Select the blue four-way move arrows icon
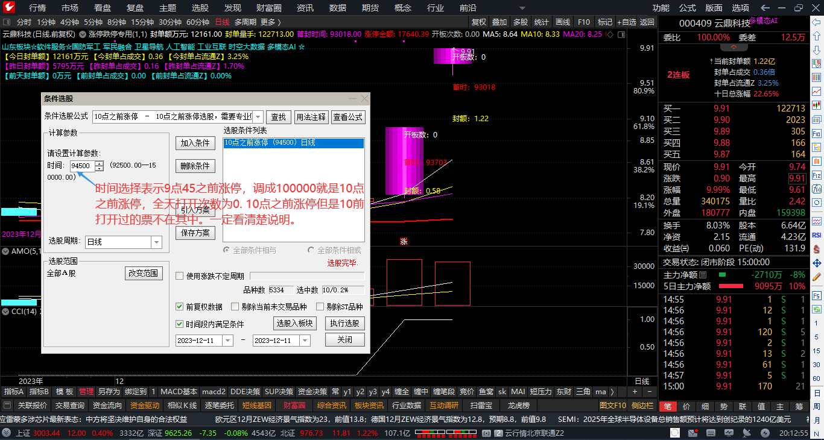824x440 pixels. pos(817,263)
